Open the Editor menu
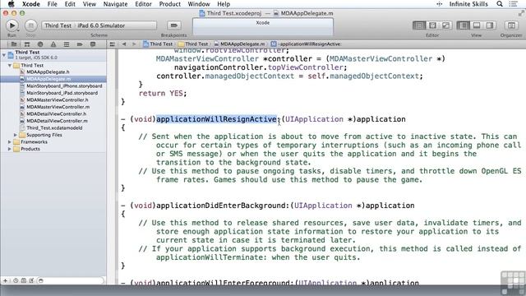Viewport: 526px width, 296px height. coord(143,4)
